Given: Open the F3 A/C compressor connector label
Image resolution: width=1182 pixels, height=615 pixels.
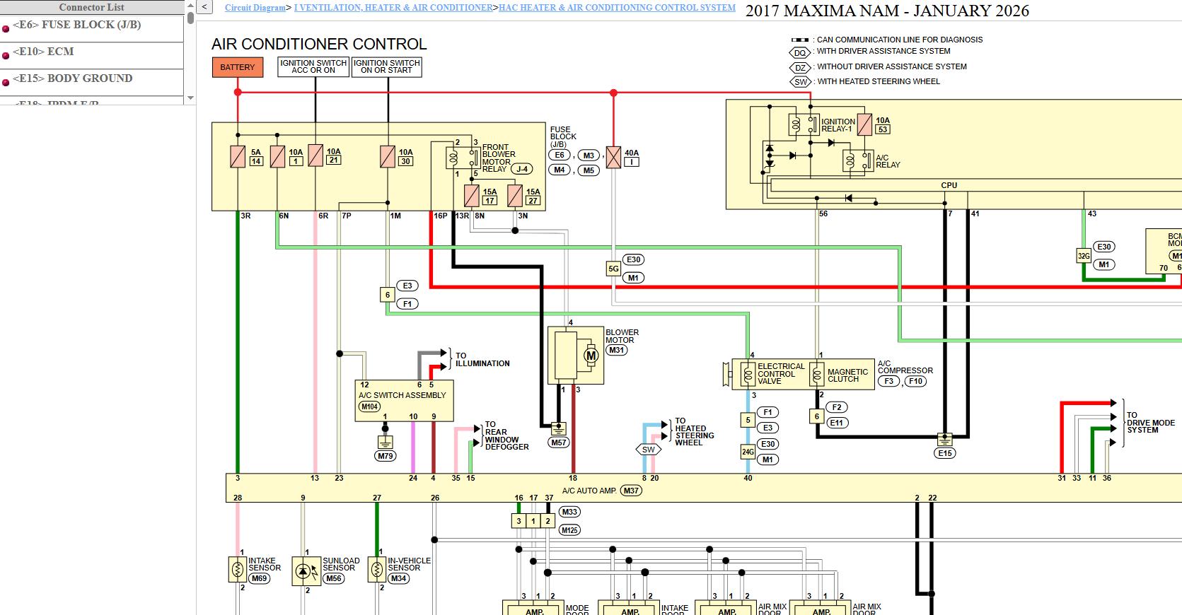Looking at the screenshot, I should (888, 381).
